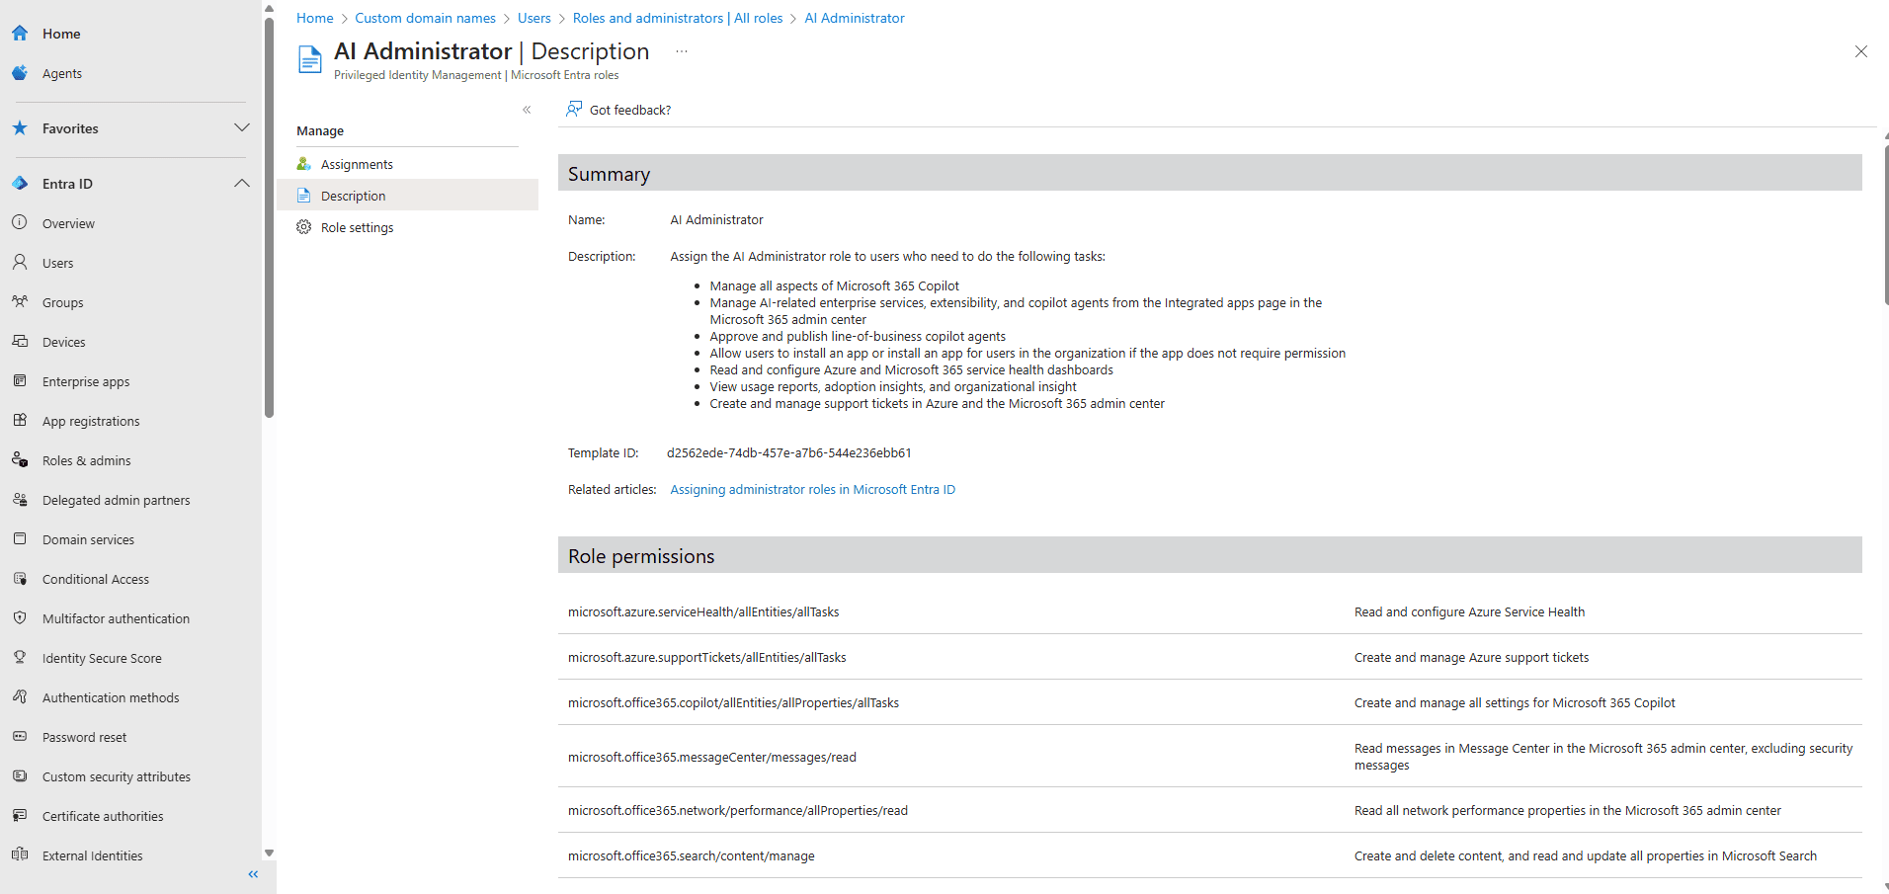Open Roles & admins

(x=86, y=459)
